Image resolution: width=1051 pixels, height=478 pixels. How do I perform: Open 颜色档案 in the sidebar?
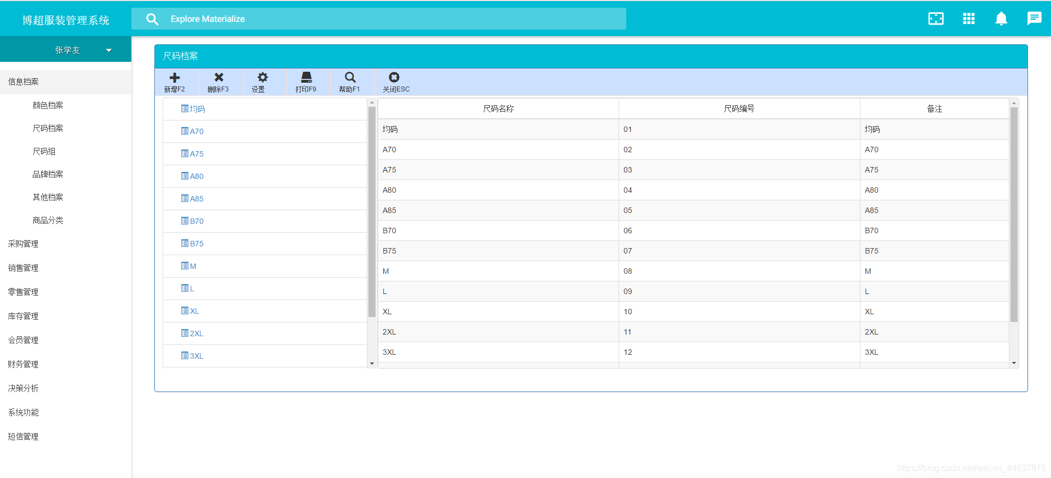coord(48,105)
